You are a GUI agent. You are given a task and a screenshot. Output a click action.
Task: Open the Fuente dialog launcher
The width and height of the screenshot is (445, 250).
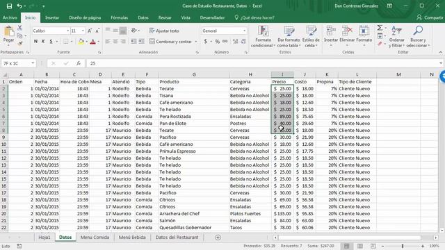99,53
